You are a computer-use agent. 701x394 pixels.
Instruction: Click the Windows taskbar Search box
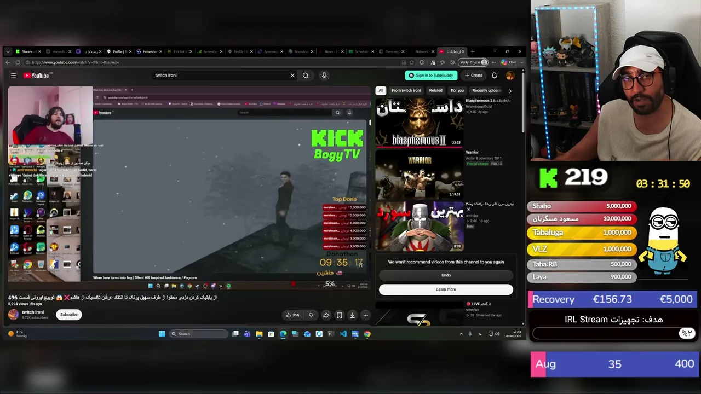[x=198, y=334]
